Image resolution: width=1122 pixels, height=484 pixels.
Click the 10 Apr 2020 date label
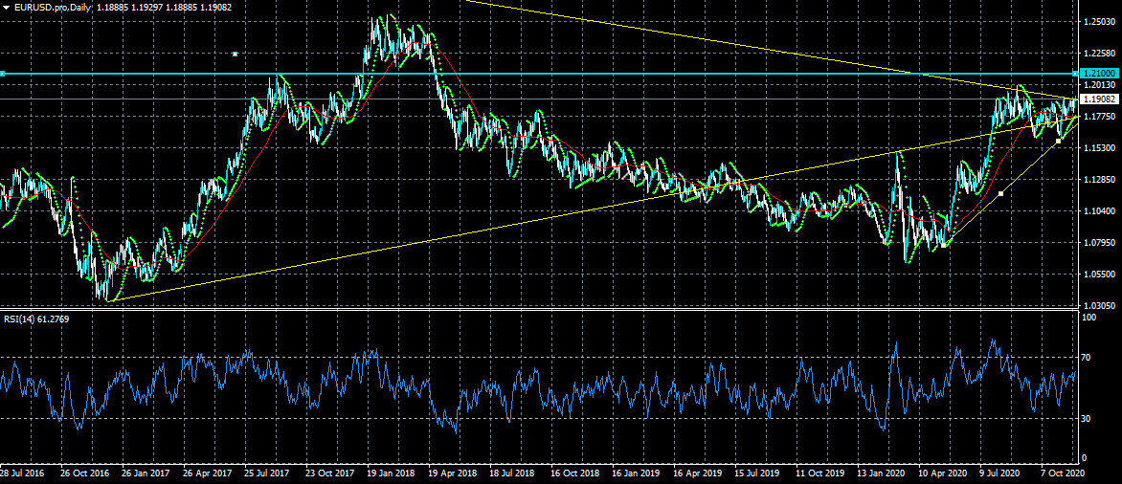[x=944, y=473]
